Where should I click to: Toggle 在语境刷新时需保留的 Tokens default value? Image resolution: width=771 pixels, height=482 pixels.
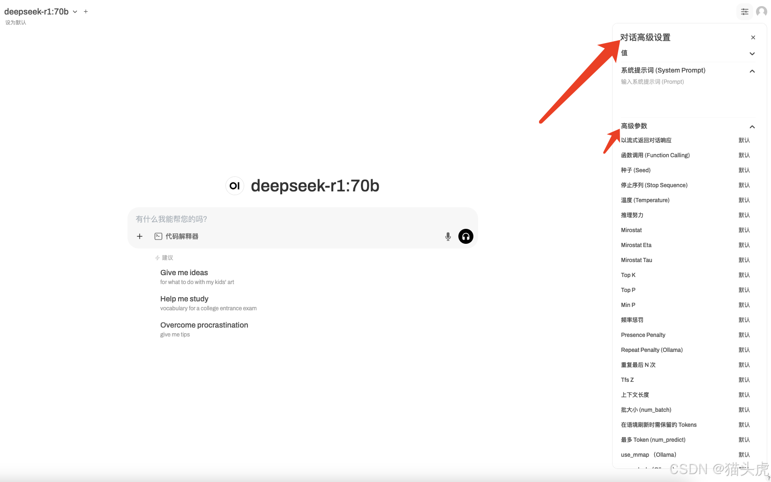pyautogui.click(x=744, y=425)
